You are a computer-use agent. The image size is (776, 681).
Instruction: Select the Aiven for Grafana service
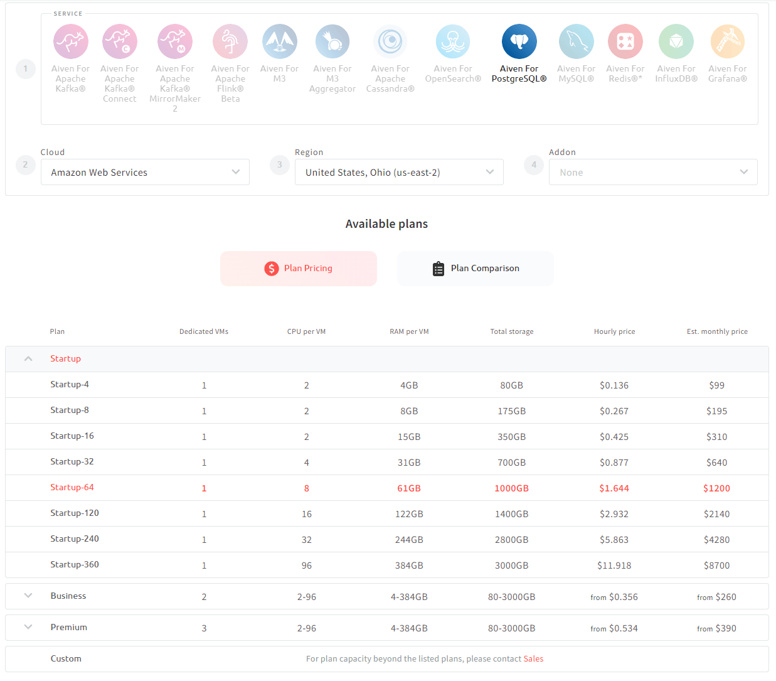(727, 41)
